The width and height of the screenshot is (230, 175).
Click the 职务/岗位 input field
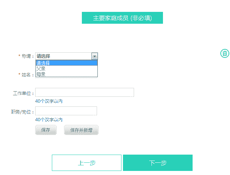point(66,111)
